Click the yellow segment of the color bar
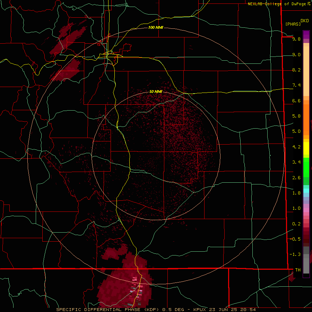 (306, 148)
